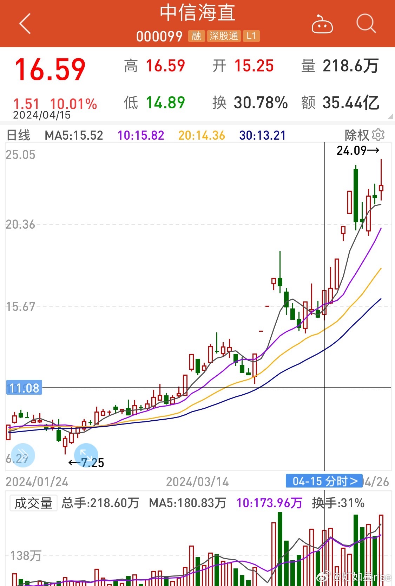The width and height of the screenshot is (395, 586).
Task: Switch indicator using the 成交量 button
Action: pos(33,503)
